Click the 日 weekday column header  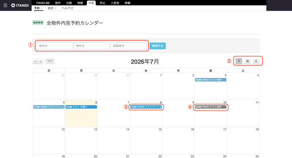point(49,71)
